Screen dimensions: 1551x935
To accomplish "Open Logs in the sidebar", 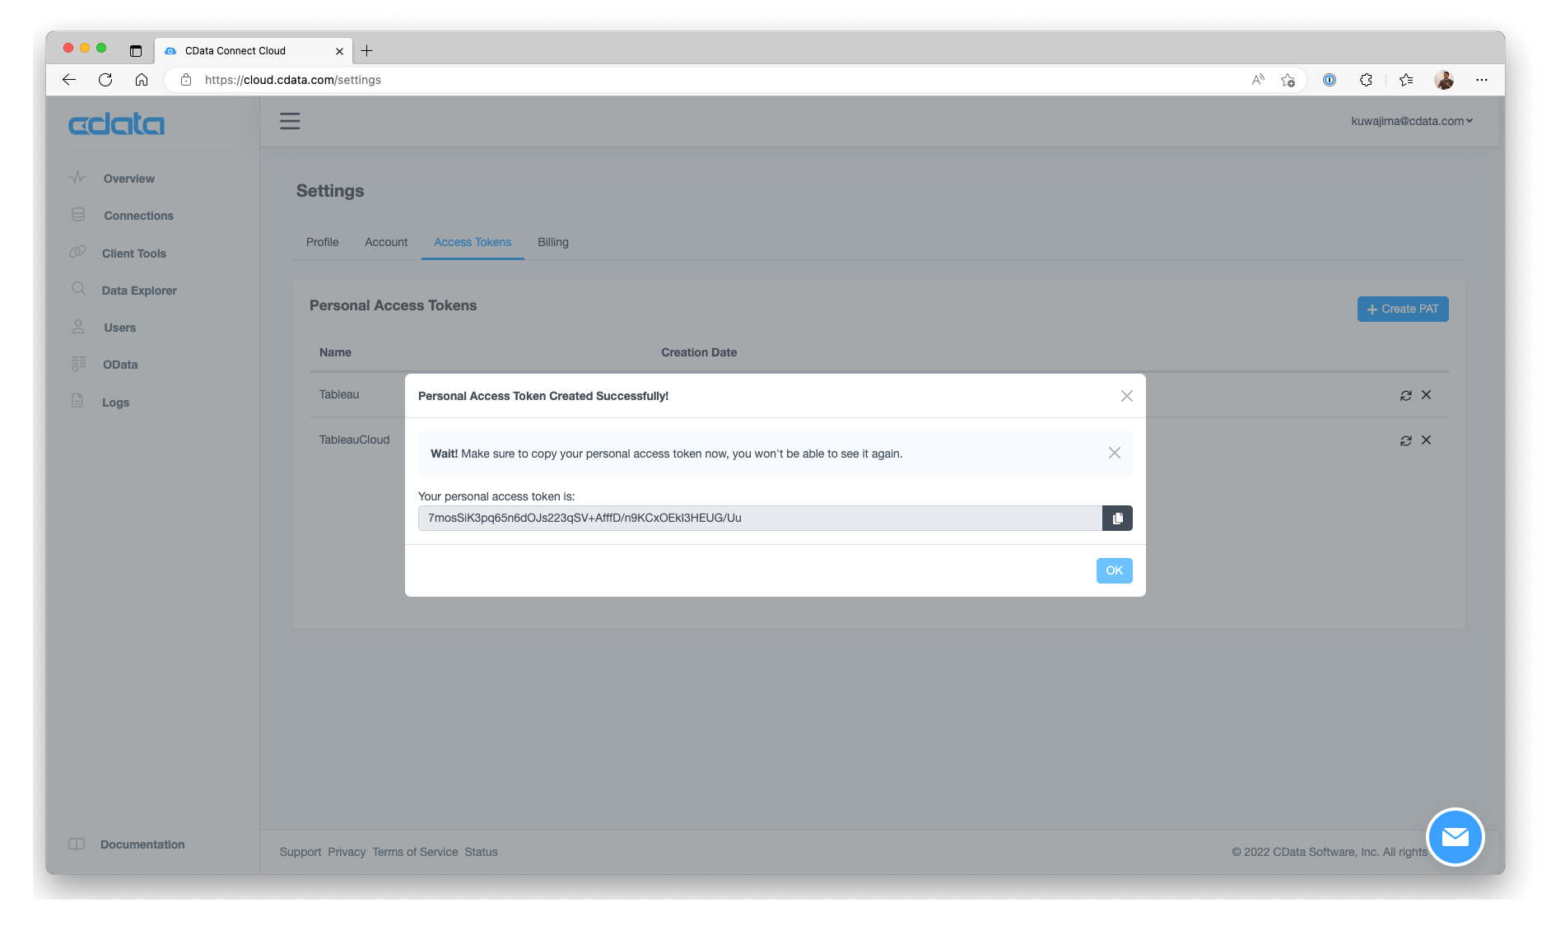I will point(115,402).
